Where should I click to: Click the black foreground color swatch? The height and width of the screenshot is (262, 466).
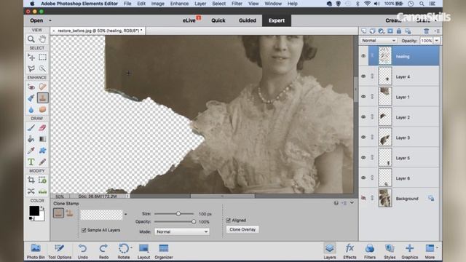(x=34, y=211)
